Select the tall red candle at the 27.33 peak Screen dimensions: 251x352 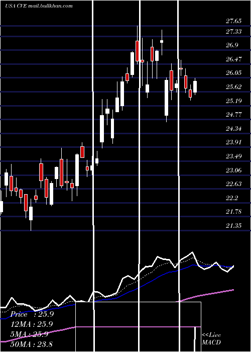tap(137, 51)
